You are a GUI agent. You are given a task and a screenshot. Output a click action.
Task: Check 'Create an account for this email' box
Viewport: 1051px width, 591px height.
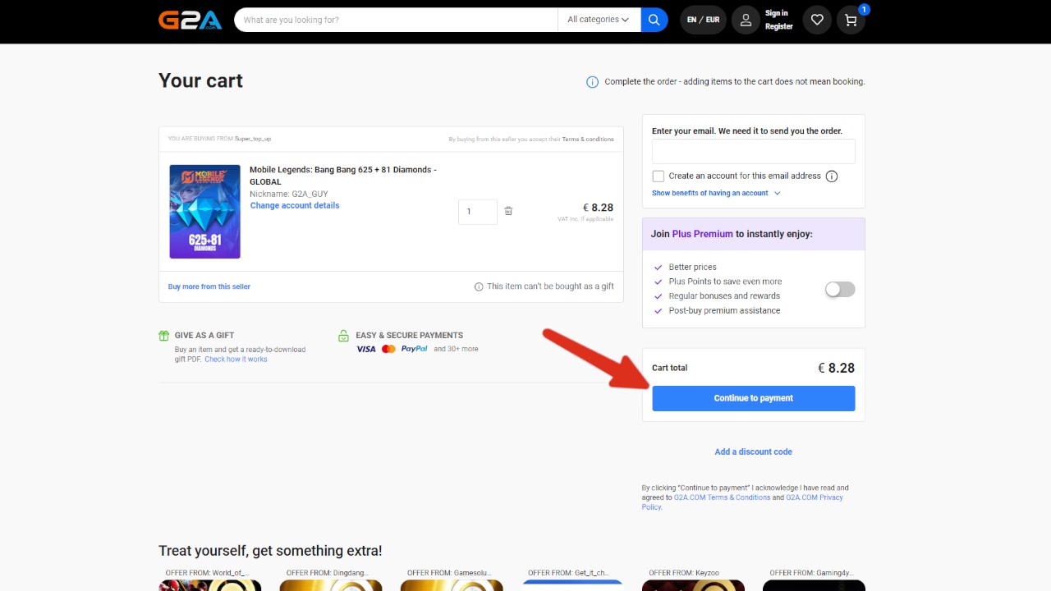coord(658,176)
